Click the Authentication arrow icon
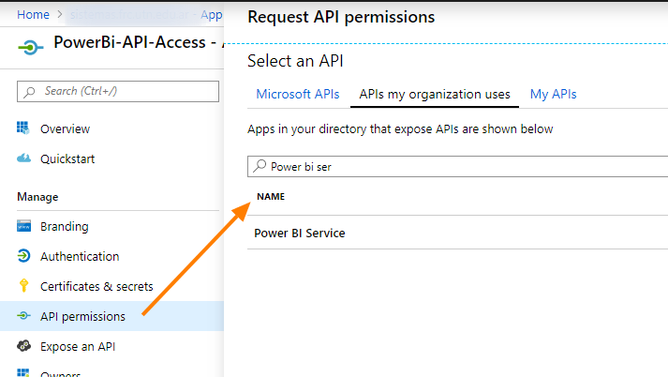The height and width of the screenshot is (377, 668). click(23, 255)
